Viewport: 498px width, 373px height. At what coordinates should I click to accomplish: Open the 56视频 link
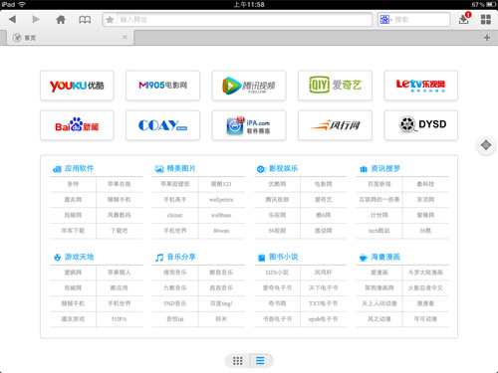click(277, 231)
